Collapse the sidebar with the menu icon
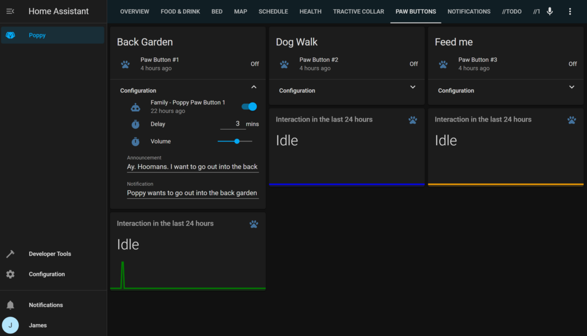Screen dimensions: 587x336 click(10, 11)
